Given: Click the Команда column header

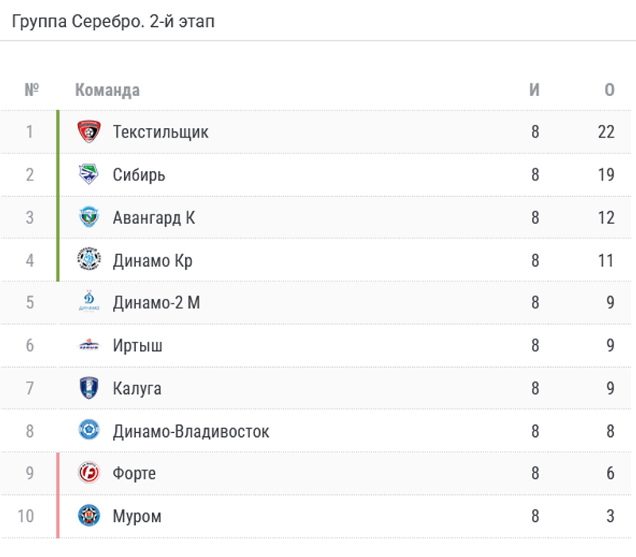Looking at the screenshot, I should [107, 90].
